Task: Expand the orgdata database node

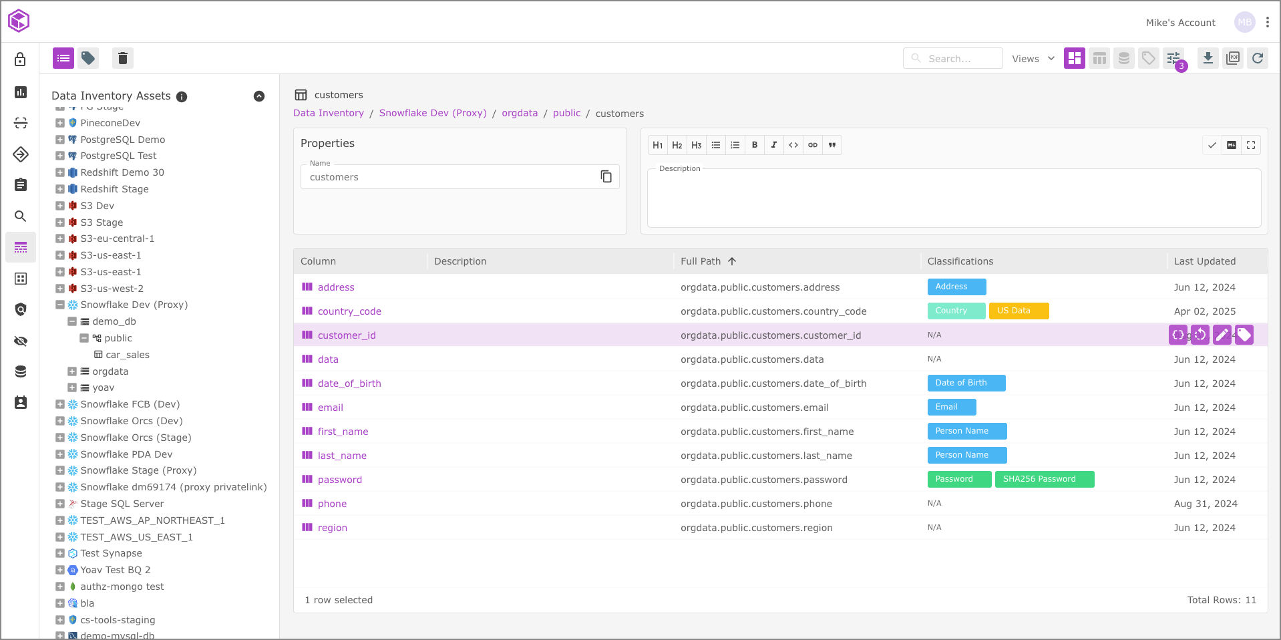Action: pyautogui.click(x=72, y=371)
